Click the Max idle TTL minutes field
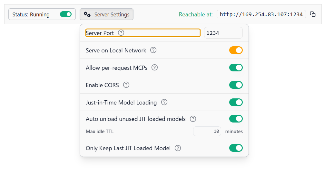The height and width of the screenshot is (173, 324). point(207,131)
